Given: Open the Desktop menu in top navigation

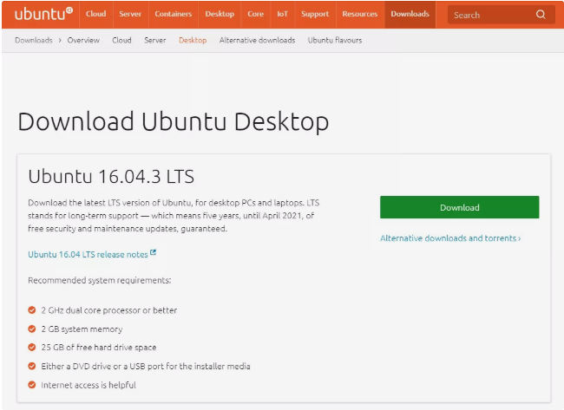Looking at the screenshot, I should pyautogui.click(x=220, y=14).
